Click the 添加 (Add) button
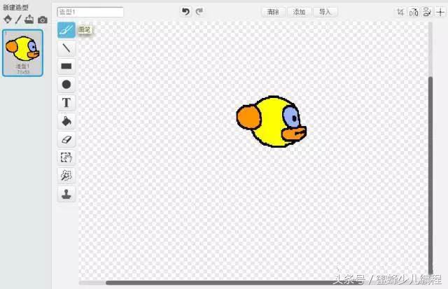The image size is (448, 289). point(299,12)
